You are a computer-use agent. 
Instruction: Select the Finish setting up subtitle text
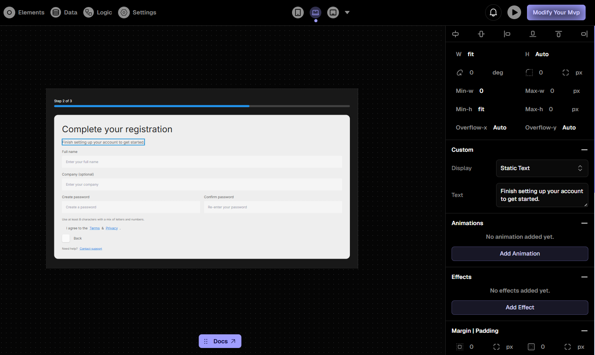(x=103, y=142)
